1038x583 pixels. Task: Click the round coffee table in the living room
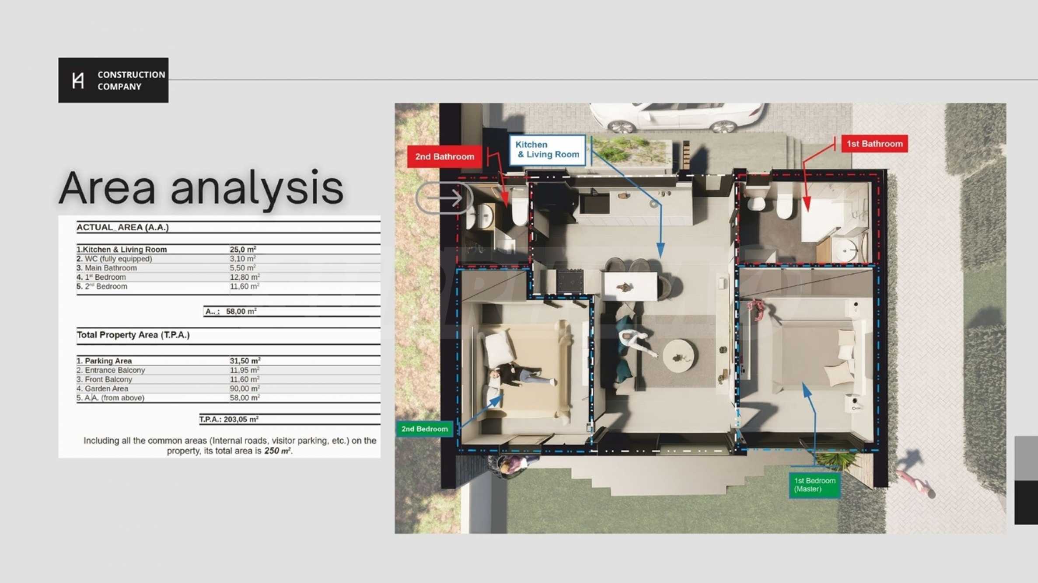pos(680,355)
